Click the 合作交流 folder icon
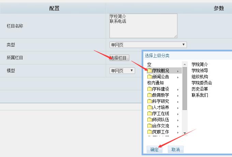 [x=150, y=126]
